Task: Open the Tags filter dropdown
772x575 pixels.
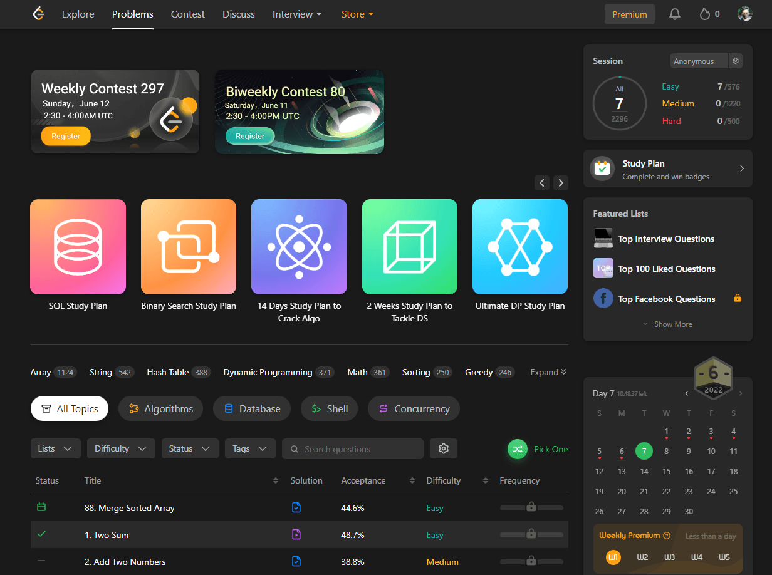Action: pyautogui.click(x=250, y=448)
